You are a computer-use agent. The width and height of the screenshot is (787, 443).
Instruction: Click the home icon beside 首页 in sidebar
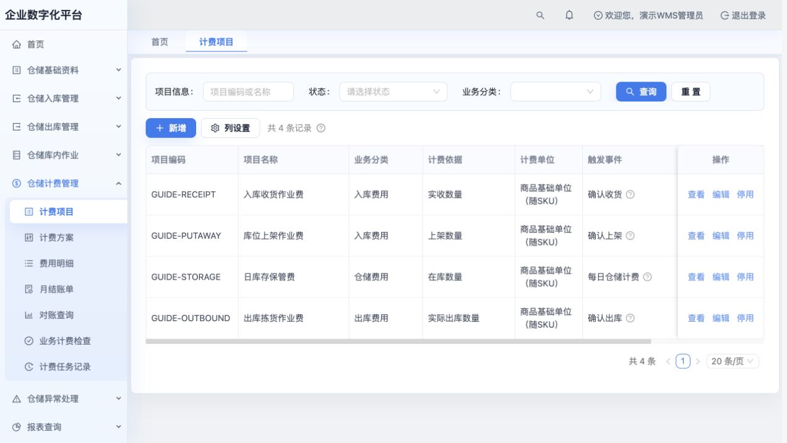[x=17, y=45]
